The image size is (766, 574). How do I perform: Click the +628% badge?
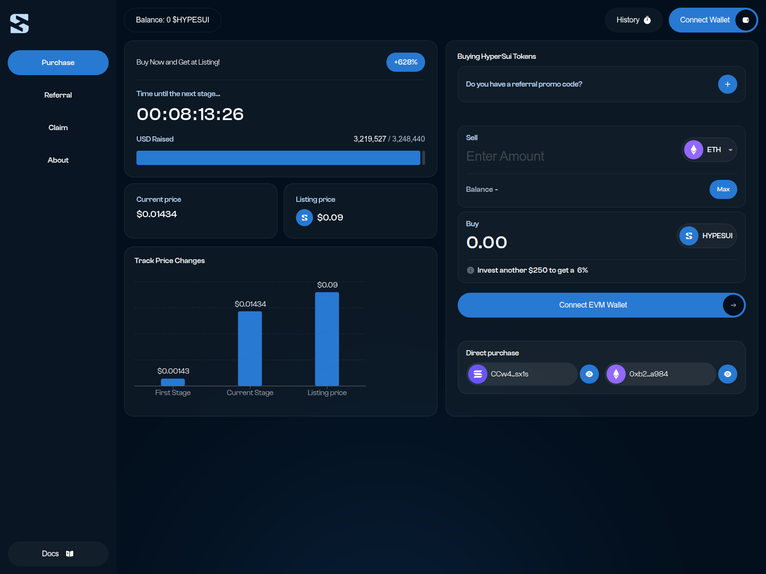406,62
